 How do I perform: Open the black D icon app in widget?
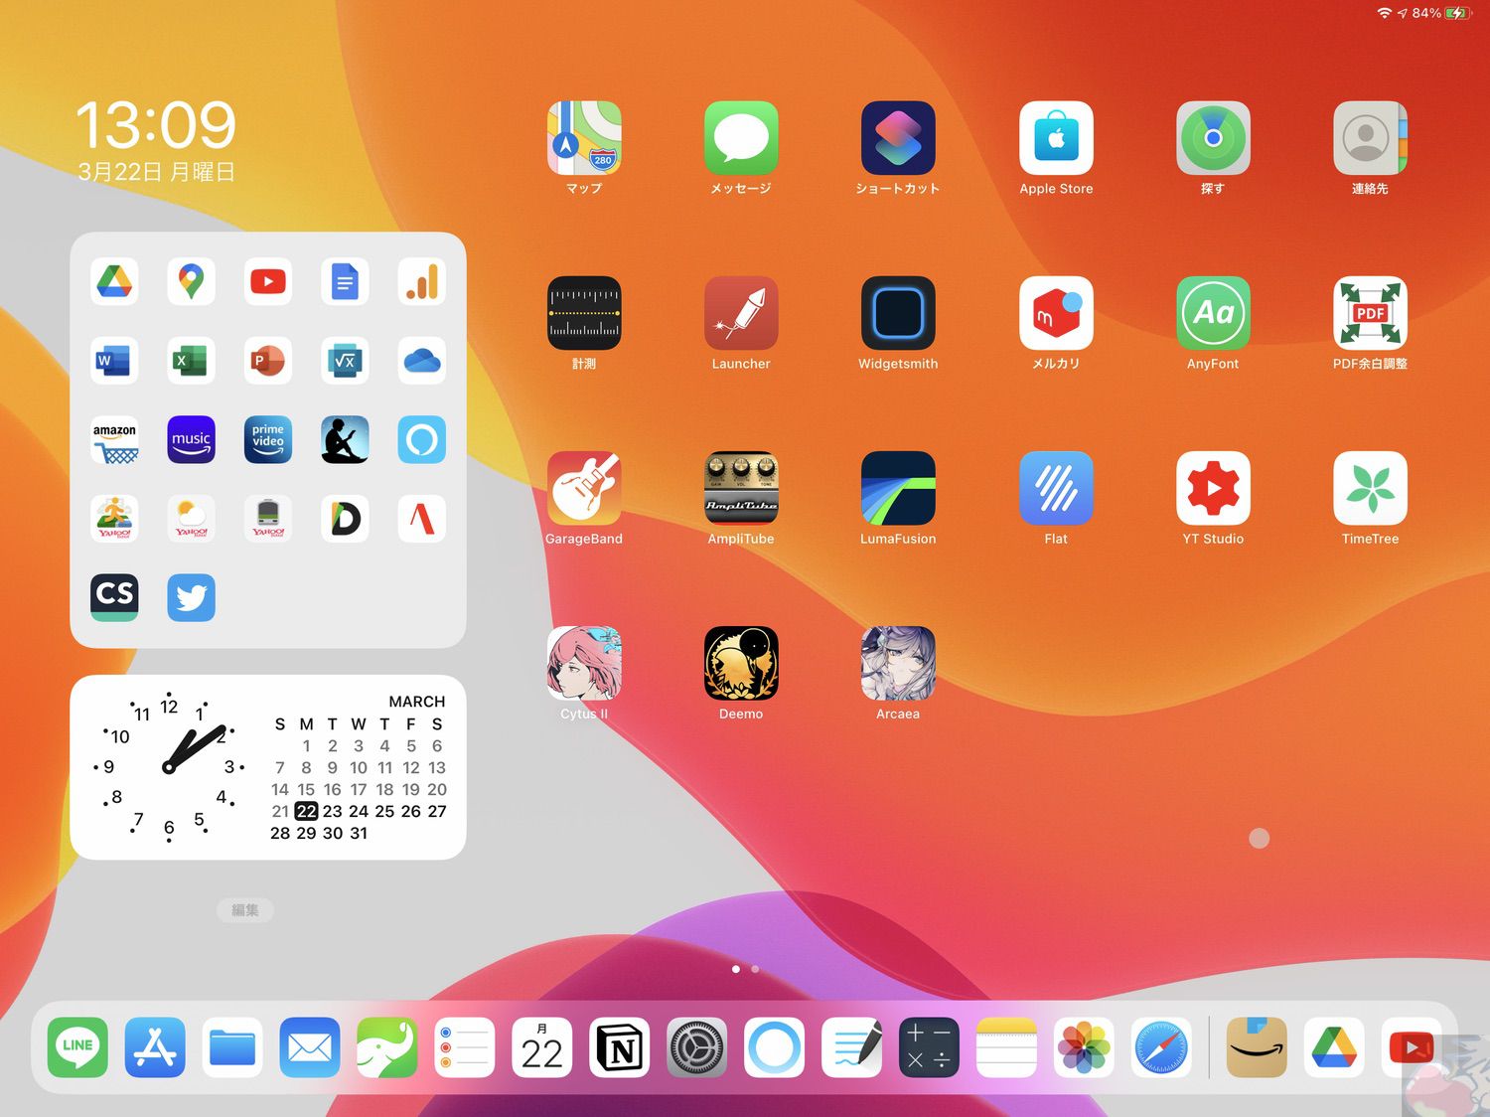[x=345, y=519]
